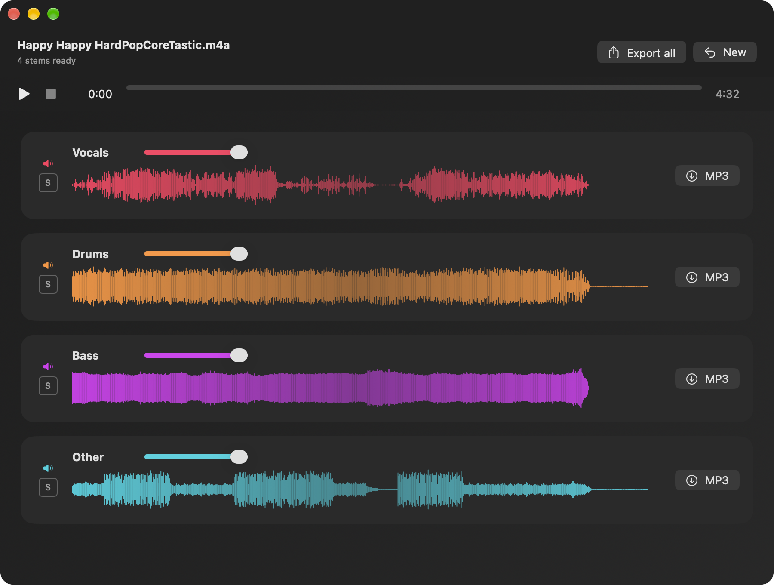Click the New button

pyautogui.click(x=725, y=52)
